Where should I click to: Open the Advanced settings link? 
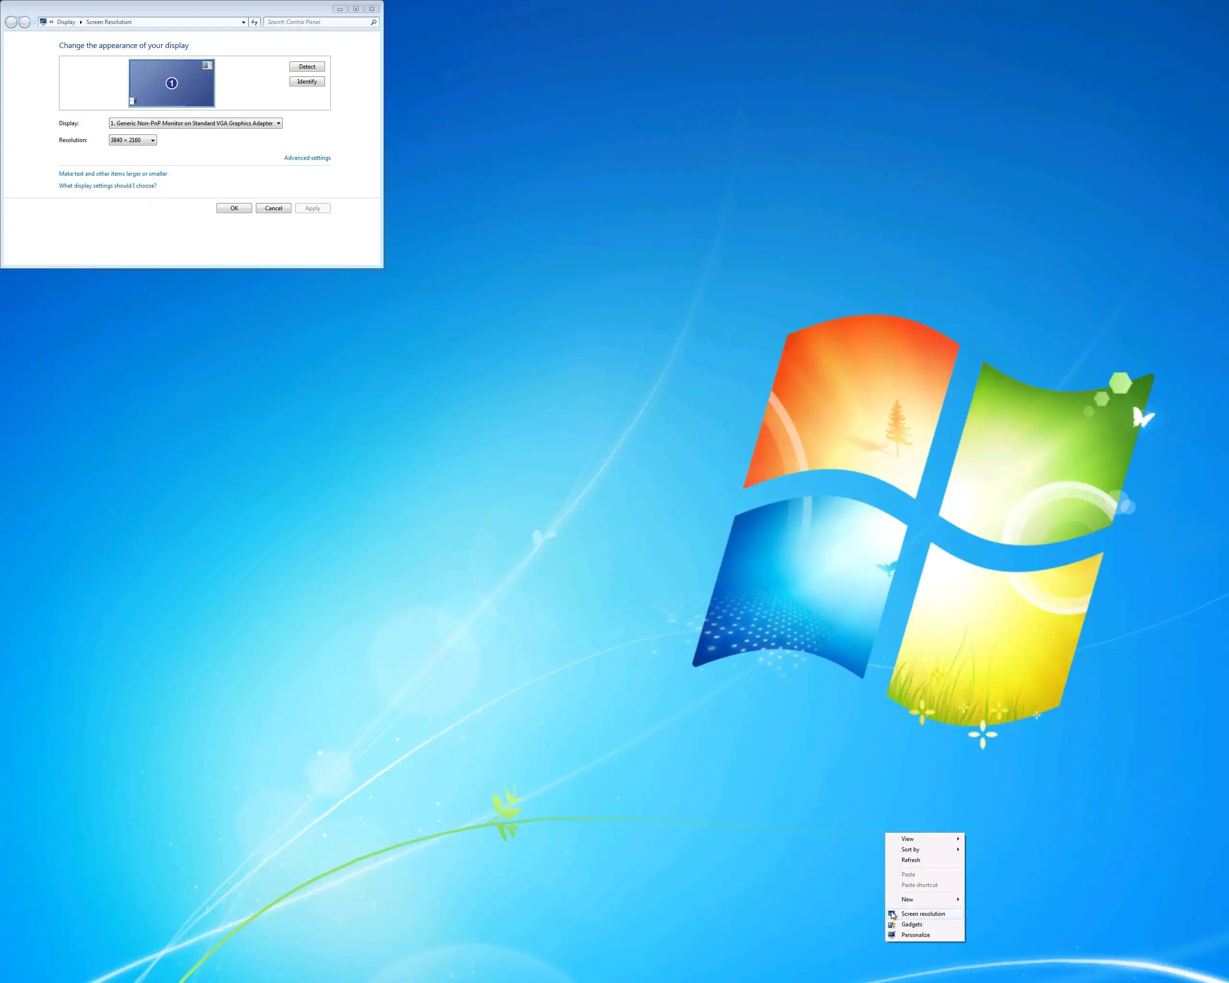[x=307, y=158]
